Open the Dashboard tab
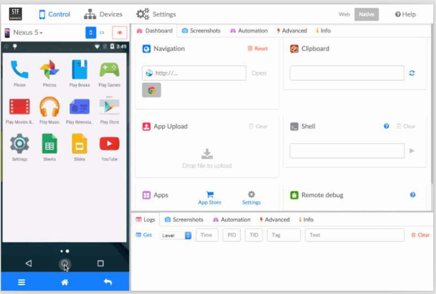The image size is (436, 294). point(154,31)
